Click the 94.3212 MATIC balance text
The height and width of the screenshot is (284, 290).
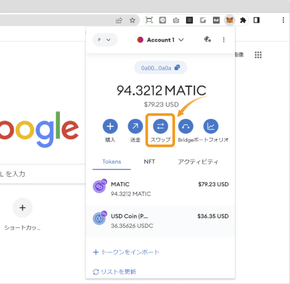[x=161, y=91]
